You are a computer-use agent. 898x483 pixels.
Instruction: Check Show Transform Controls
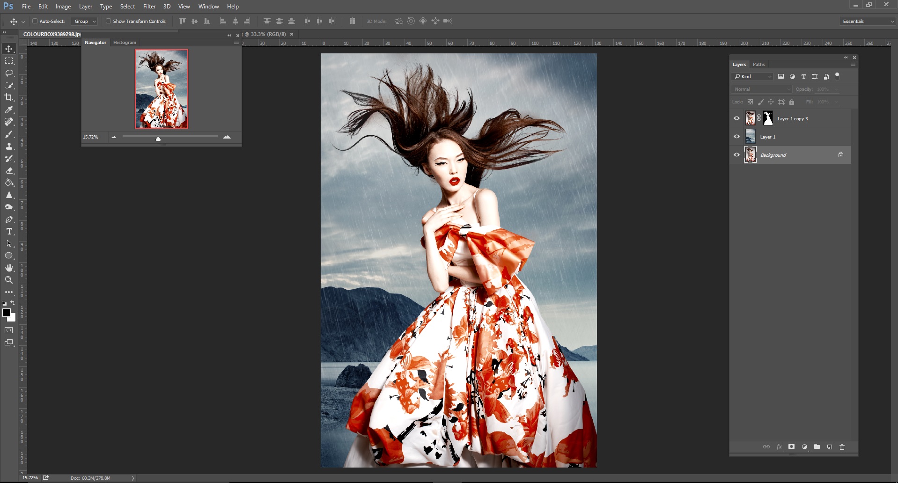(x=108, y=21)
